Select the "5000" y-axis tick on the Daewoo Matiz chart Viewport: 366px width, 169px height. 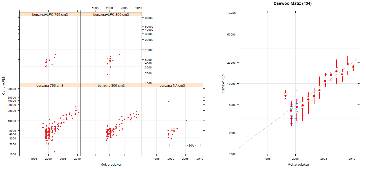coord(233,104)
